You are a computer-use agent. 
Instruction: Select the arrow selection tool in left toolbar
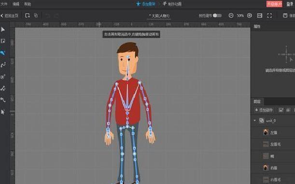point(3,29)
